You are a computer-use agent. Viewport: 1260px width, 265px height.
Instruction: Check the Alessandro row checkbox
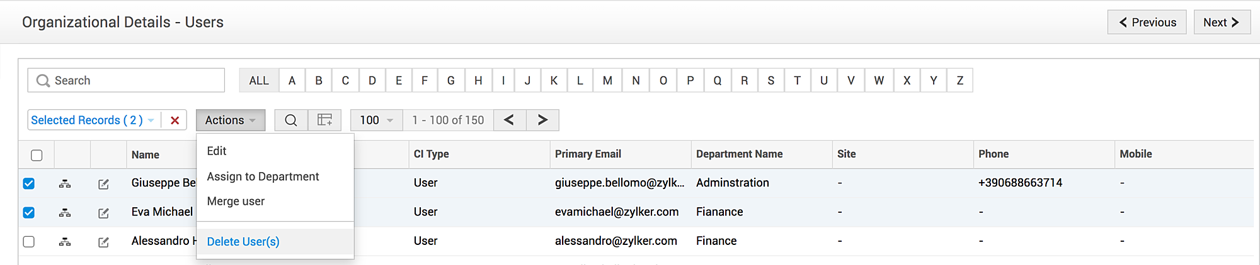(29, 241)
